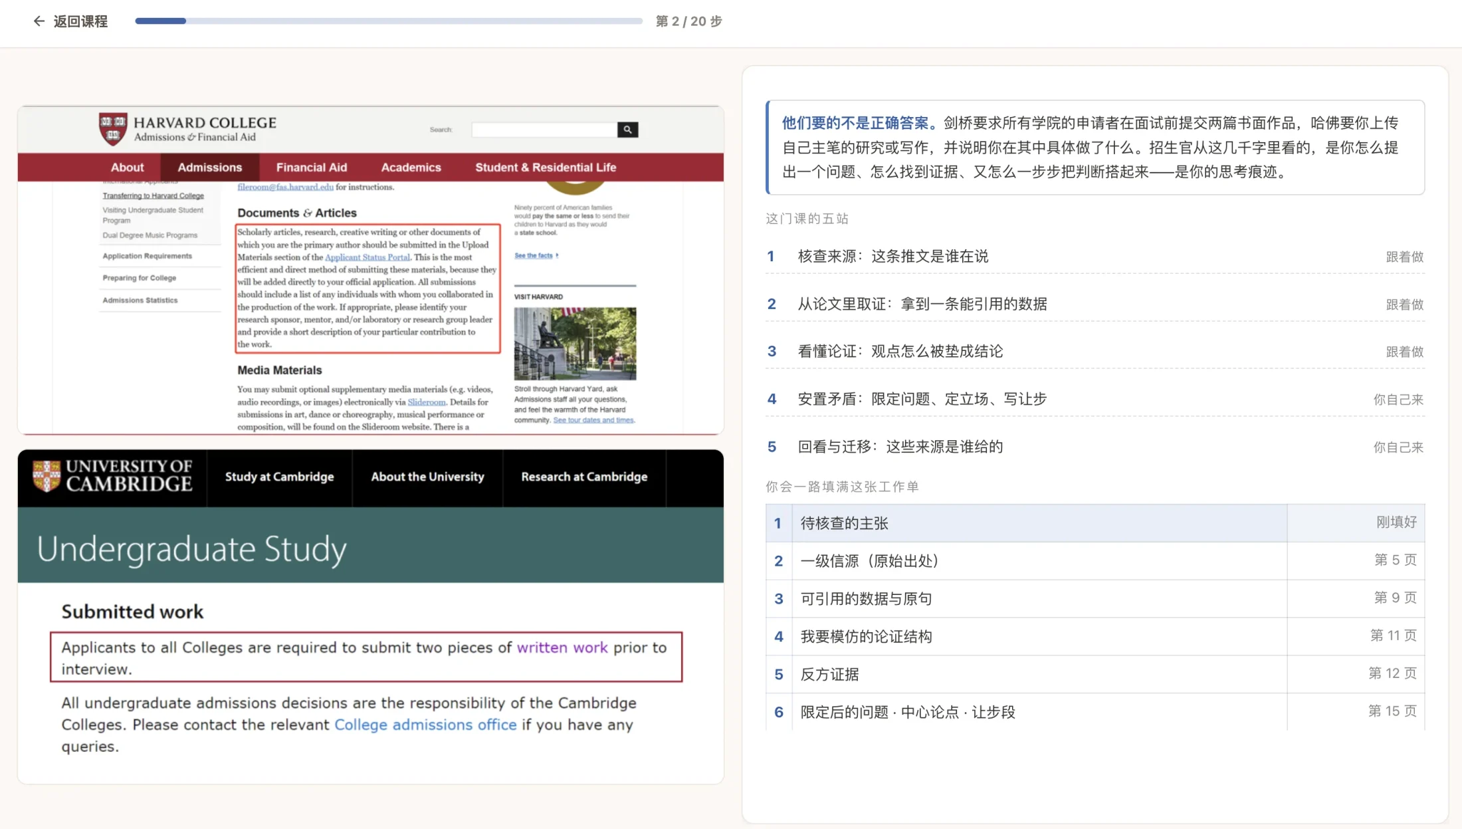
Task: Click the fileroom@fas.harvard.edu email link
Action: [x=285, y=187]
